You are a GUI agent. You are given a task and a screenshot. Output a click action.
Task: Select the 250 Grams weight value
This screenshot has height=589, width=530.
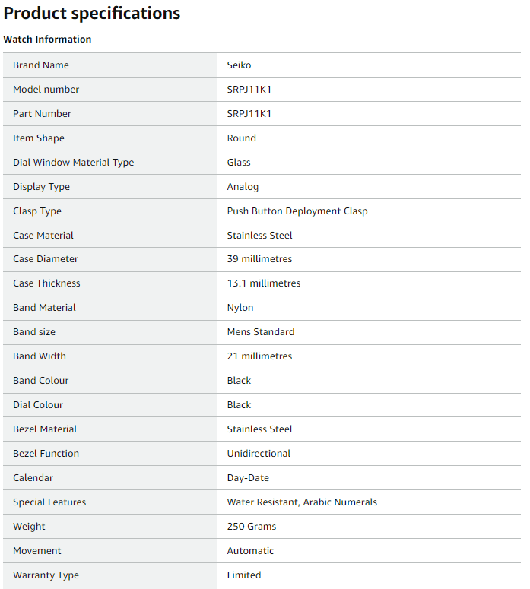click(x=252, y=527)
